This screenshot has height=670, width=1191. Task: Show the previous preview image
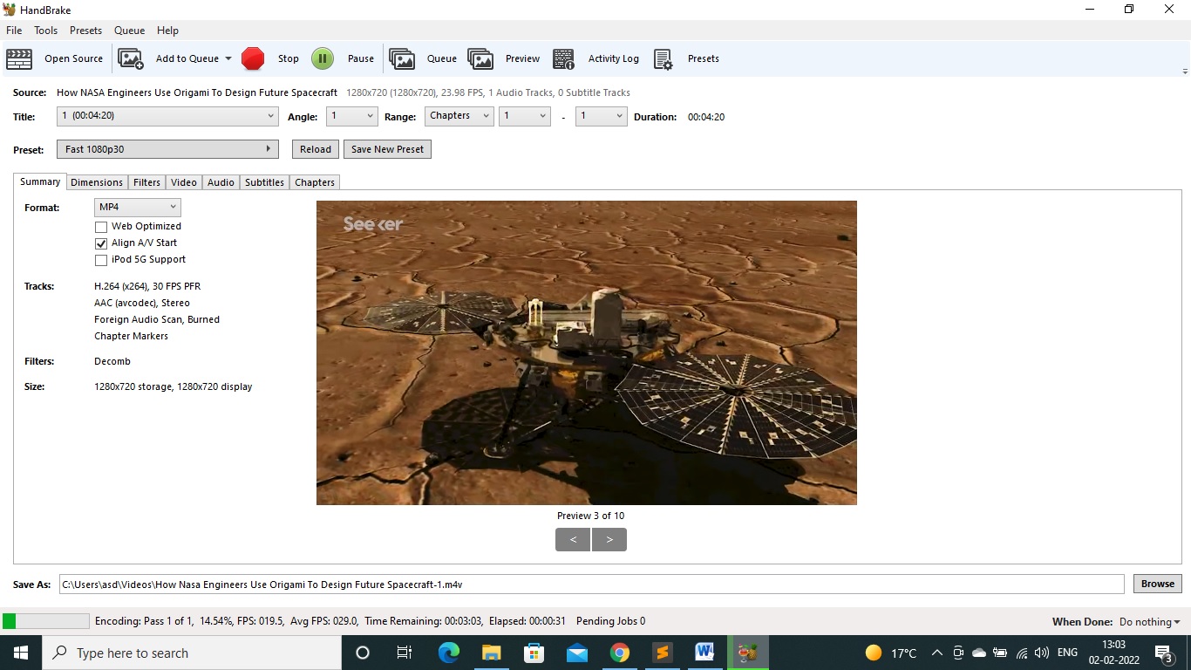click(573, 540)
